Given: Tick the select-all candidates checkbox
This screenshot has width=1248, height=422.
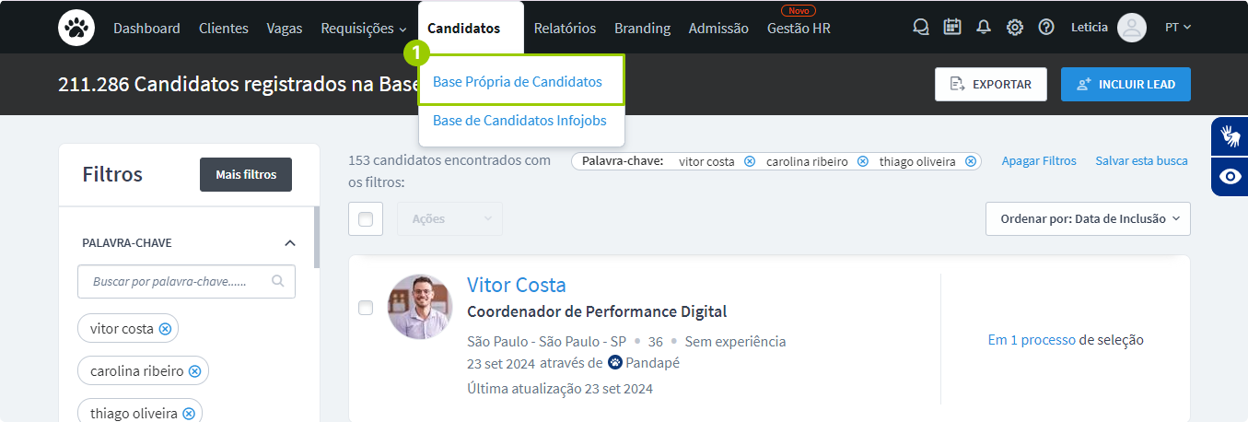Looking at the screenshot, I should click(x=366, y=219).
